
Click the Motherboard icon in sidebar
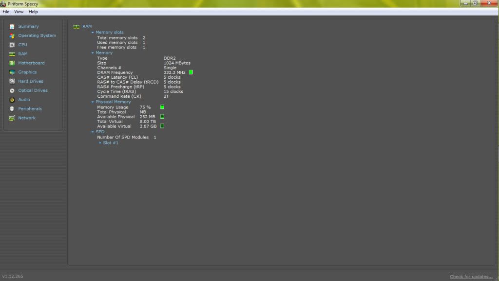(12, 63)
